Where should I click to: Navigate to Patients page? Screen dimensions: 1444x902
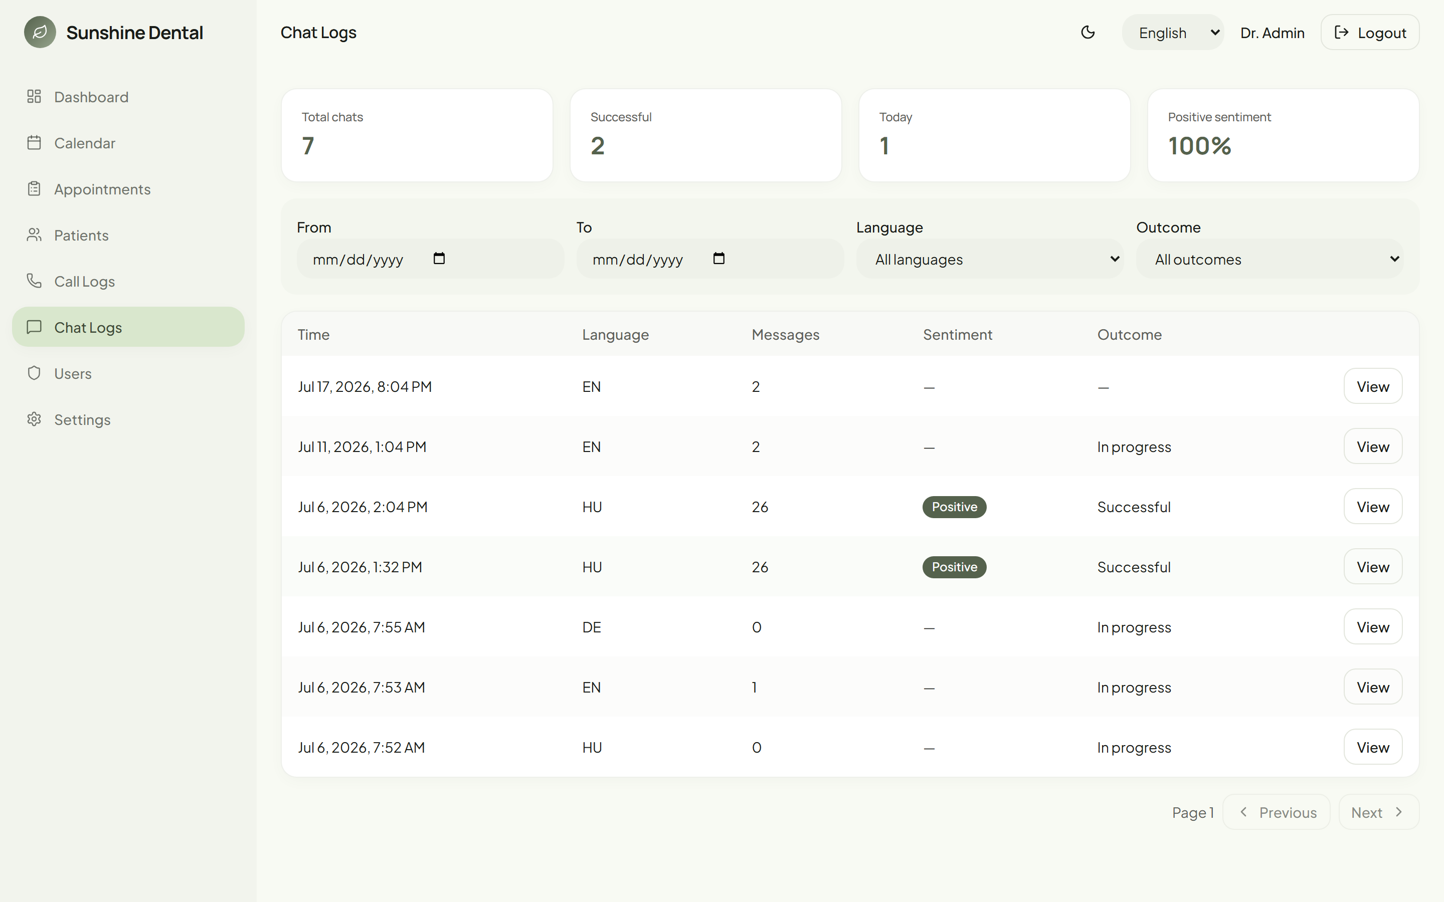tap(128, 235)
